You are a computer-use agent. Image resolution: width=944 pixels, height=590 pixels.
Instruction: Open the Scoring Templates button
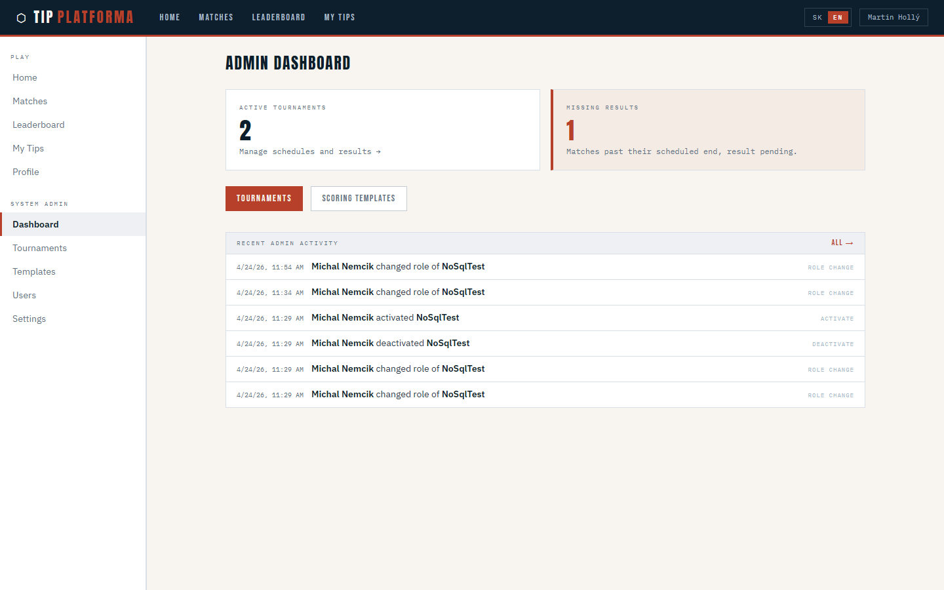tap(359, 199)
